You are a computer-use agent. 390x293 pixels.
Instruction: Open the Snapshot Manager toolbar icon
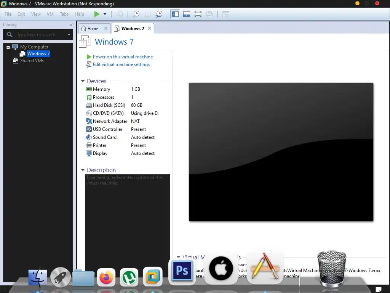[159, 14]
